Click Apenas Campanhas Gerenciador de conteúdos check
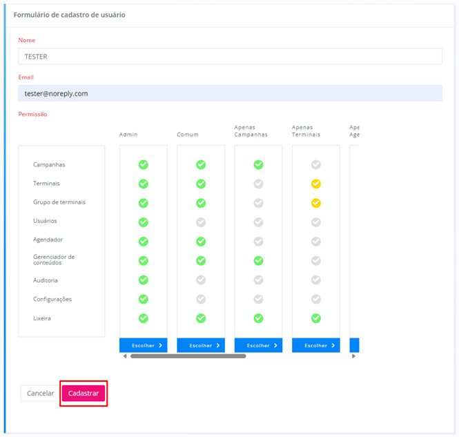Screen dimensions: 459x437 pos(258,260)
